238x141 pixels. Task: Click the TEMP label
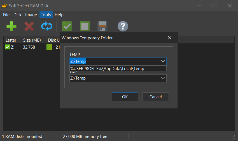coord(74,55)
